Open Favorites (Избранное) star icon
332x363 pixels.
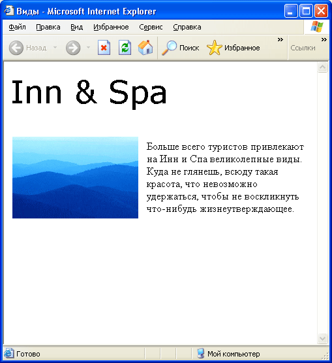coord(214,48)
